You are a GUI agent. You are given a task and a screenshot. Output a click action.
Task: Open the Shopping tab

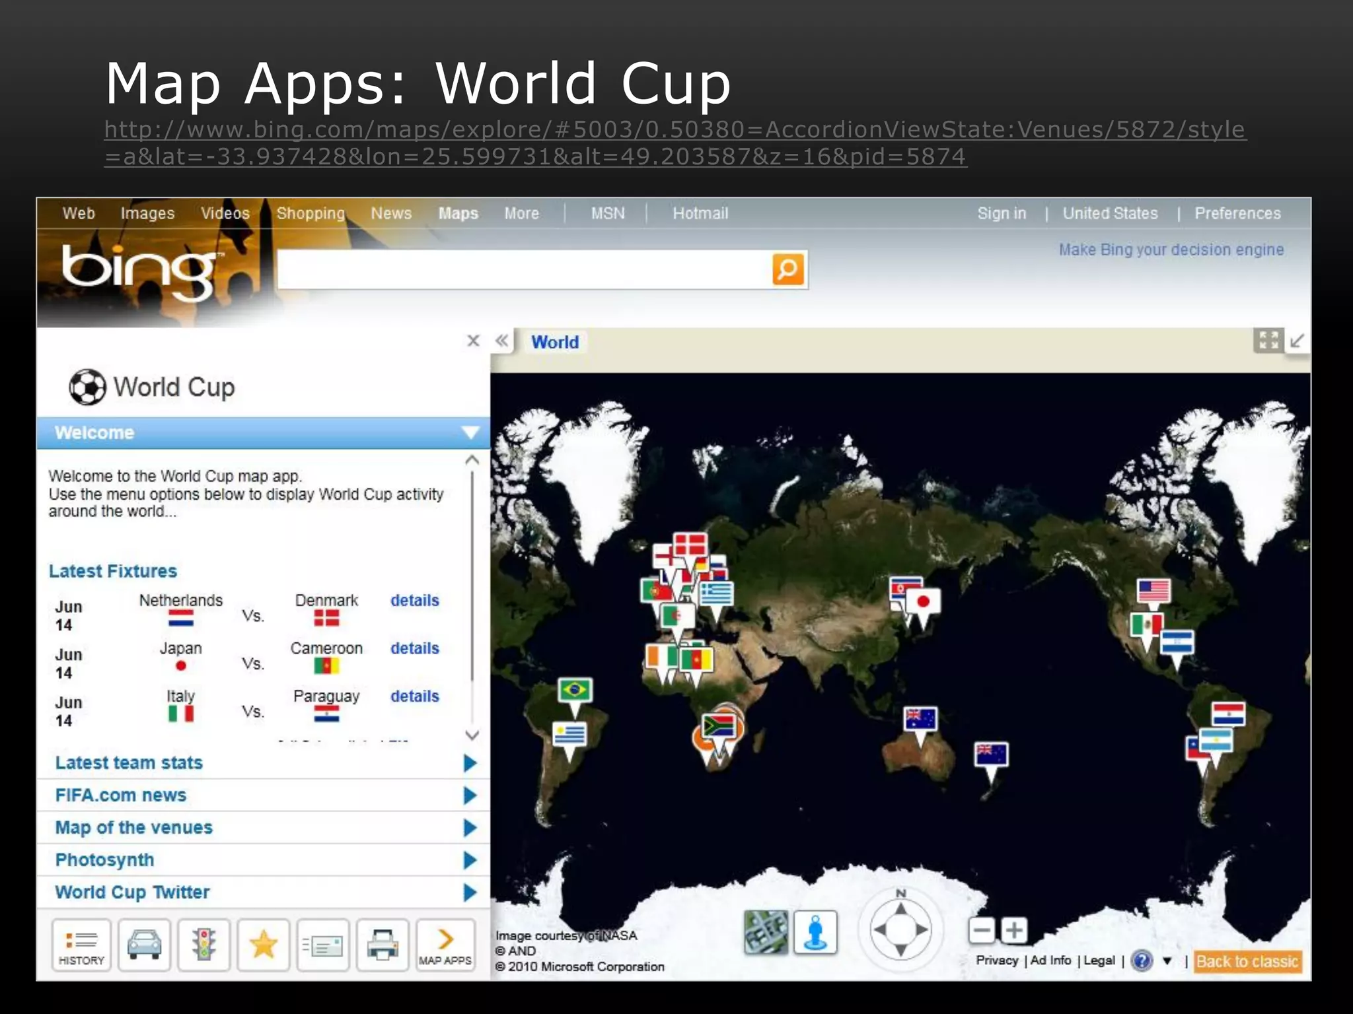pos(311,213)
